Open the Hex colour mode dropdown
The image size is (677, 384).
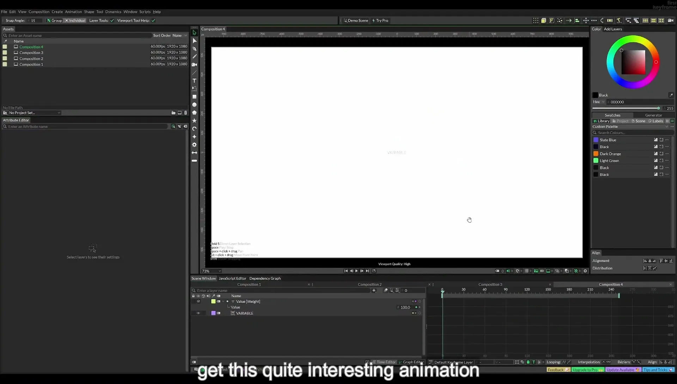pos(598,102)
